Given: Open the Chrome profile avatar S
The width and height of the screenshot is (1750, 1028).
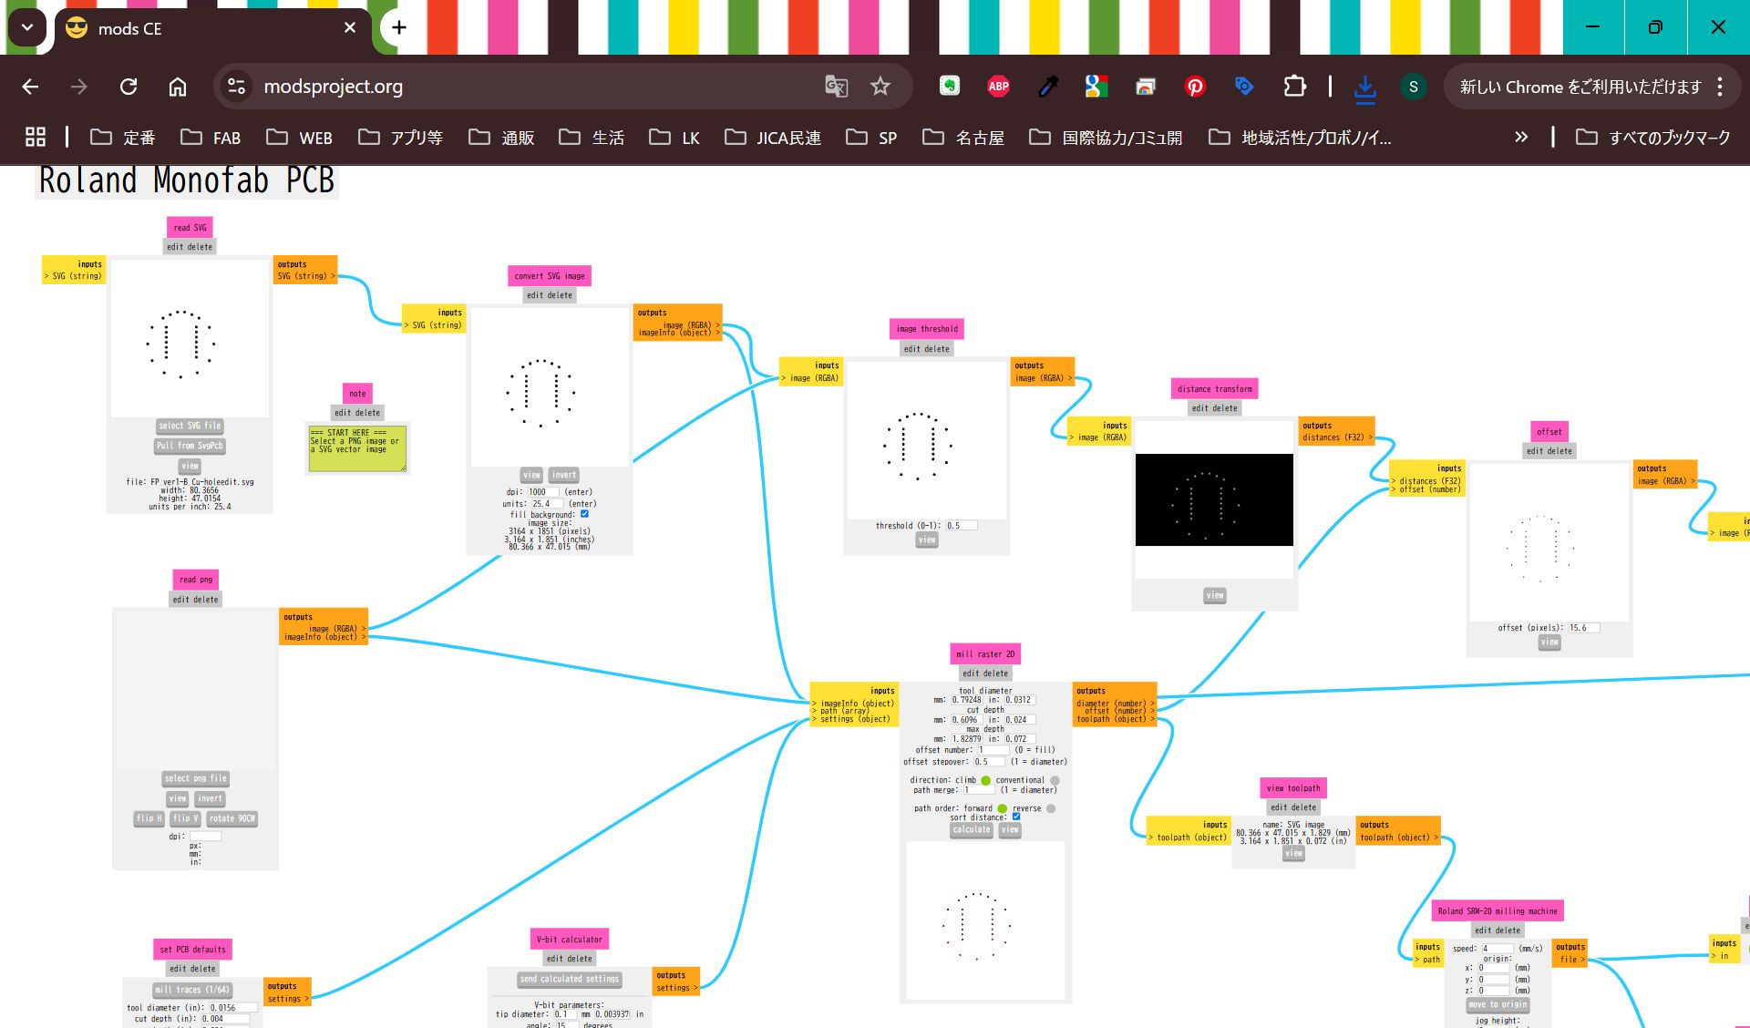Looking at the screenshot, I should click(1414, 87).
